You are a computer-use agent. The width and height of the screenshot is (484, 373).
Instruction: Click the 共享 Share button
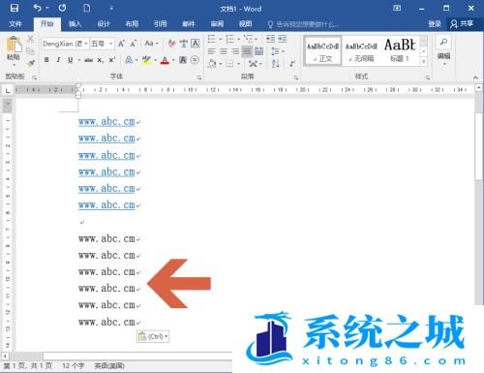point(463,24)
